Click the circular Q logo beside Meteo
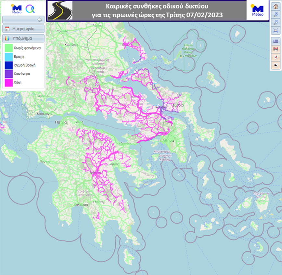This screenshot has width=282, height=275. coord(31,8)
